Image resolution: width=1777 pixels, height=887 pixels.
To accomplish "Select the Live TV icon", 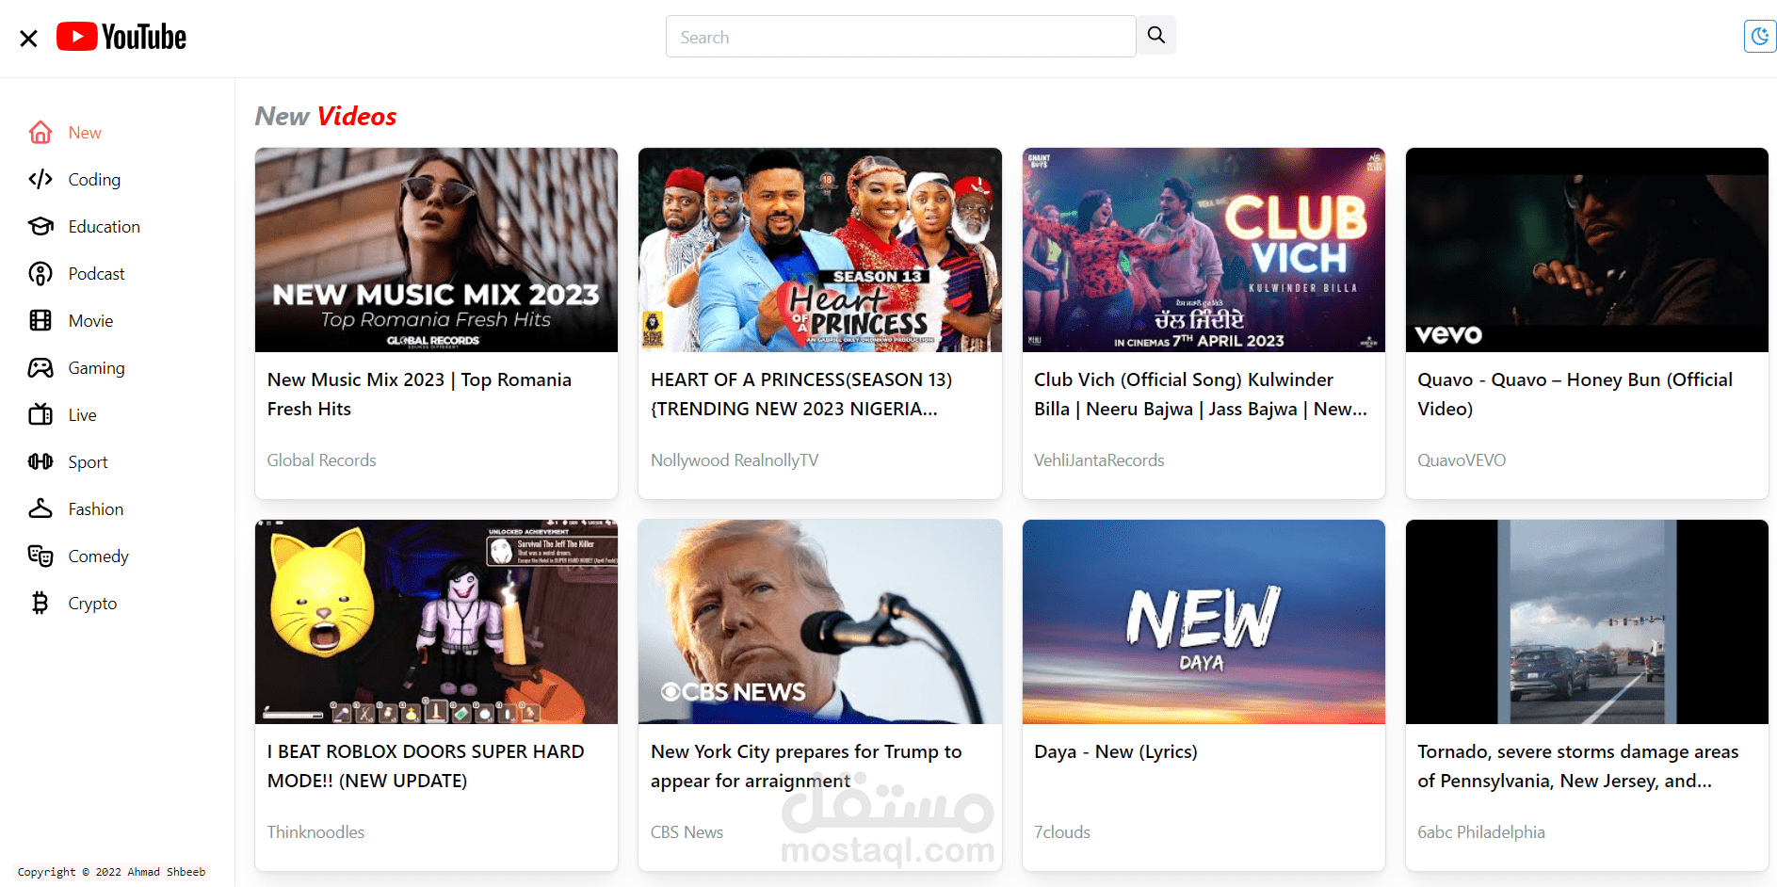I will [x=40, y=415].
